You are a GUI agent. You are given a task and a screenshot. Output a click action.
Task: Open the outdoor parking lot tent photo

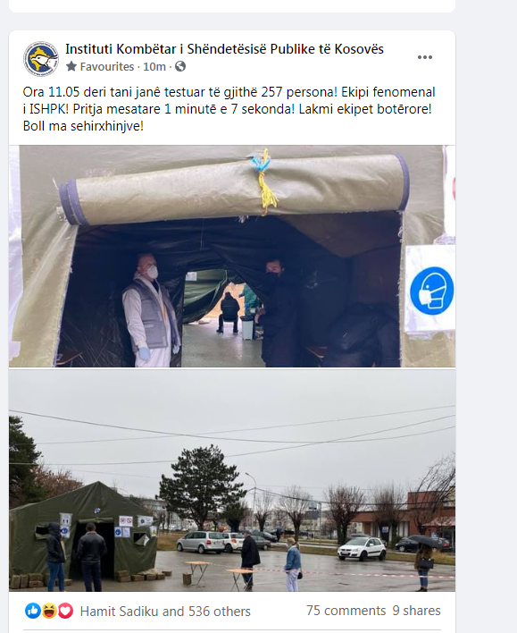(x=232, y=480)
